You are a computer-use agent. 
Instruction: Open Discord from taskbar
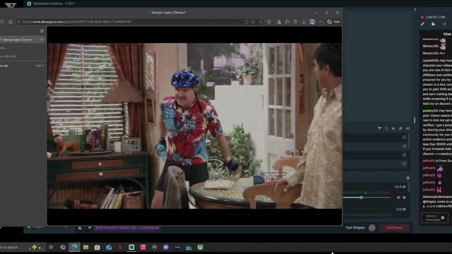(166, 247)
